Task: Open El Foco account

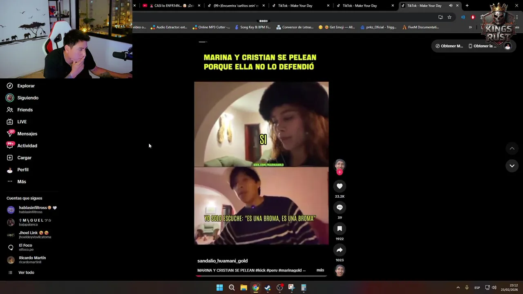Action: coord(20,247)
